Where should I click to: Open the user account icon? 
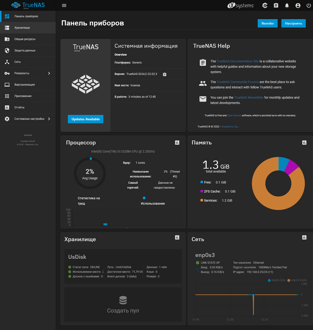pyautogui.click(x=298, y=5)
